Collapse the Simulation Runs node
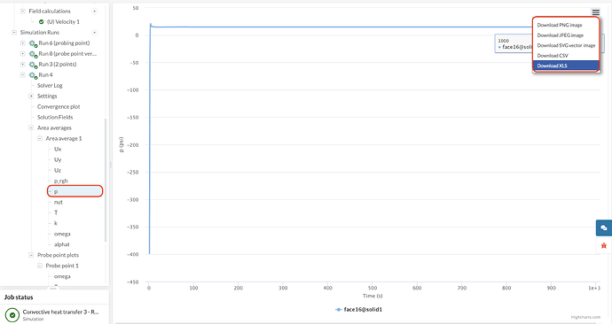The image size is (612, 324). [x=14, y=33]
